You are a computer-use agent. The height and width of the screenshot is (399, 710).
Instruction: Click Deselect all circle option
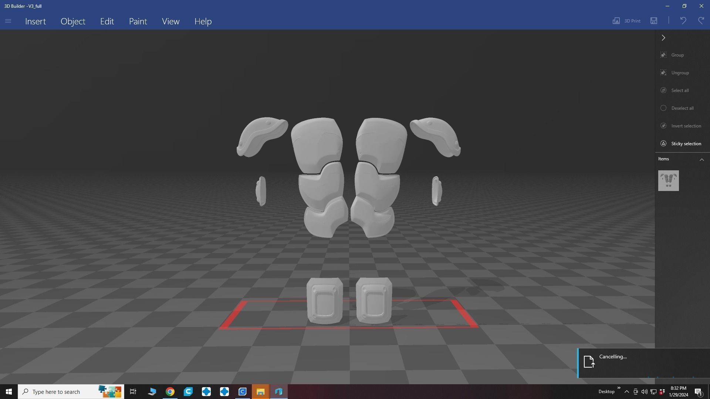663,108
